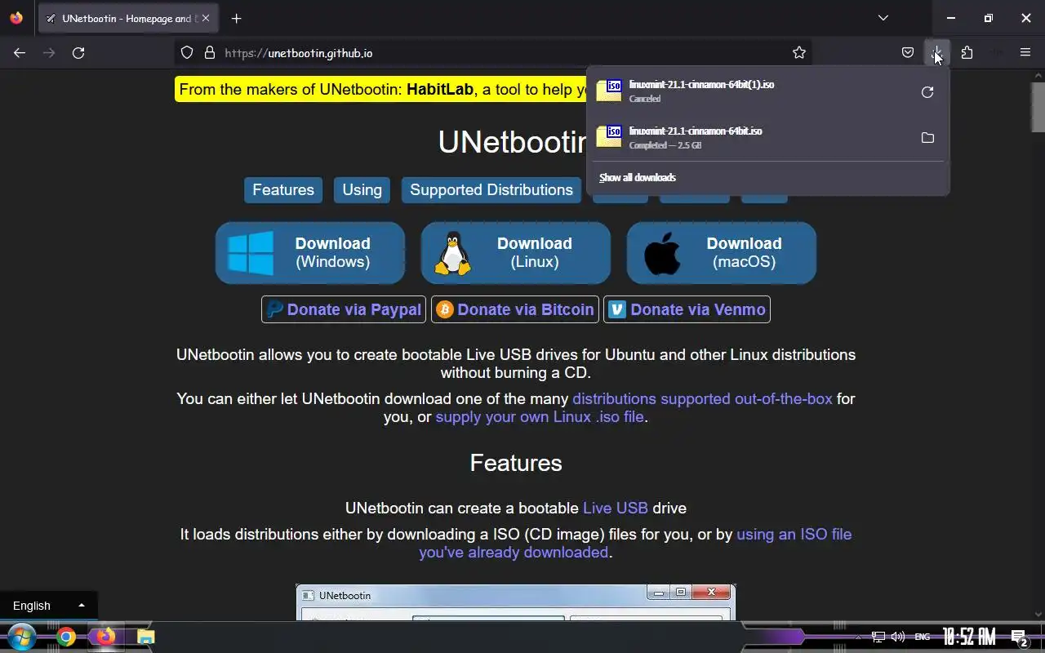Click the site padlock icon
Viewport: 1045px width, 653px height.
click(210, 53)
